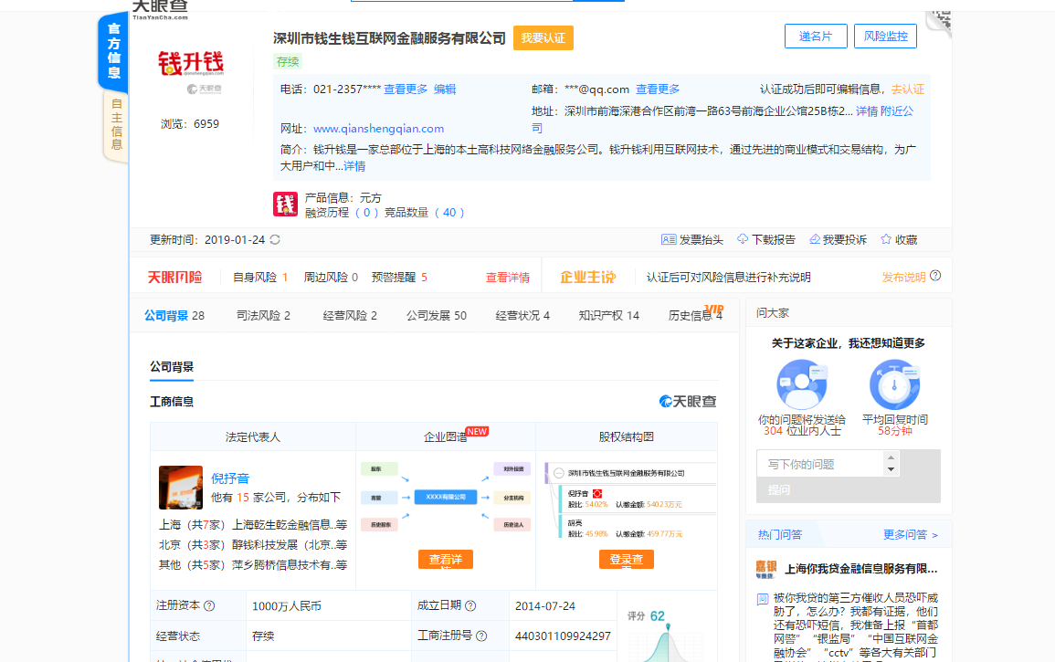Select the 自主信息 side tab
Image resolution: width=1055 pixels, height=662 pixels.
click(x=116, y=125)
